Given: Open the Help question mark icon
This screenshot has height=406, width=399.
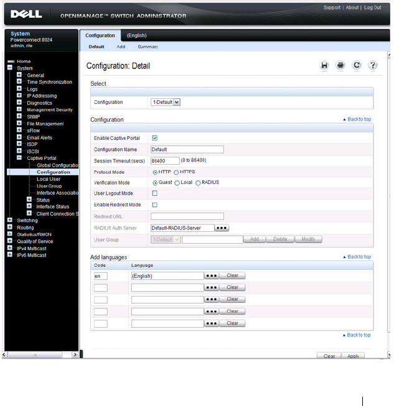Looking at the screenshot, I should [x=373, y=65].
